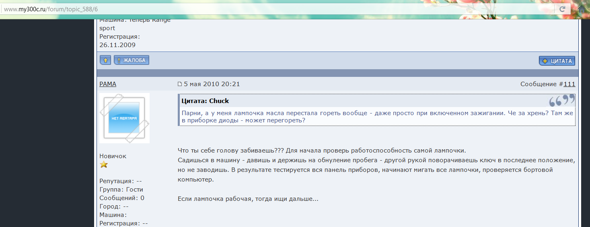Click the 'Сообщений: 0' line
This screenshot has height=227, width=590.
[122, 198]
